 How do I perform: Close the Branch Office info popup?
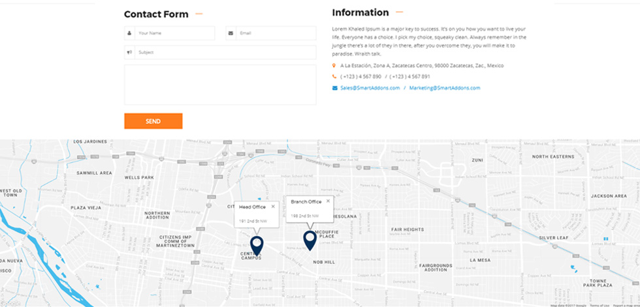(x=328, y=201)
